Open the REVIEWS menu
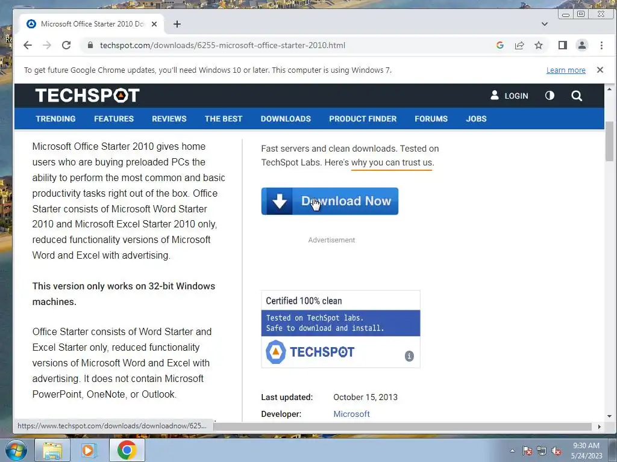The image size is (617, 462). (x=169, y=119)
